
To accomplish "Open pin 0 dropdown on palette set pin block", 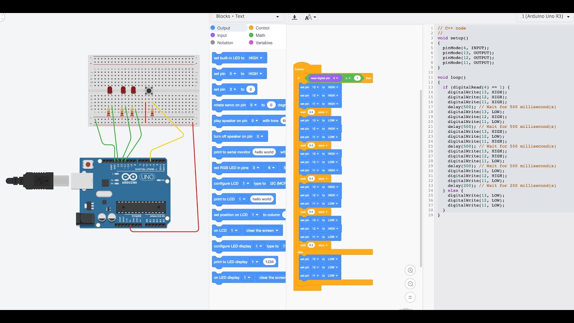I will tap(233, 74).
